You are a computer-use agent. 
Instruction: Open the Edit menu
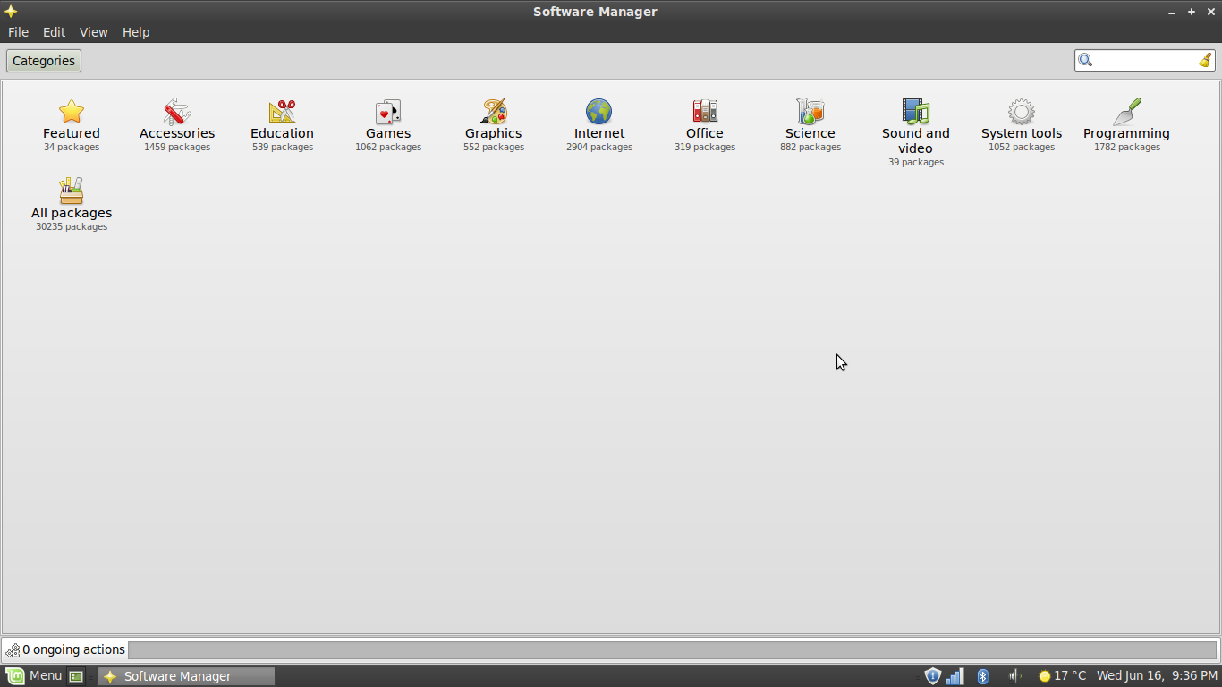pos(54,32)
